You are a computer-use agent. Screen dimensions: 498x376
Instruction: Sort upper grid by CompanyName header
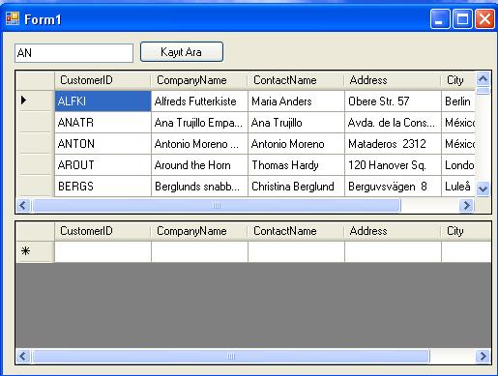click(199, 80)
